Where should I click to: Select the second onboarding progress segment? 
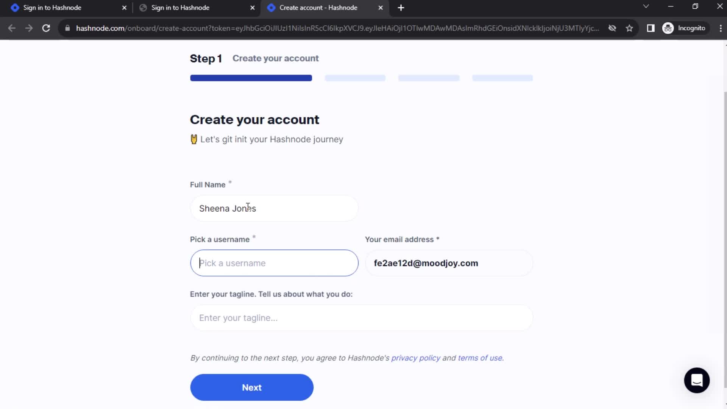(355, 78)
